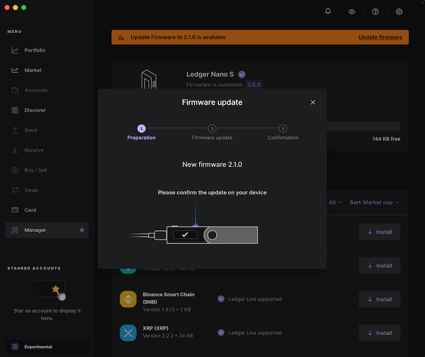Open the Swap menu item
425x357 pixels.
[x=47, y=190]
